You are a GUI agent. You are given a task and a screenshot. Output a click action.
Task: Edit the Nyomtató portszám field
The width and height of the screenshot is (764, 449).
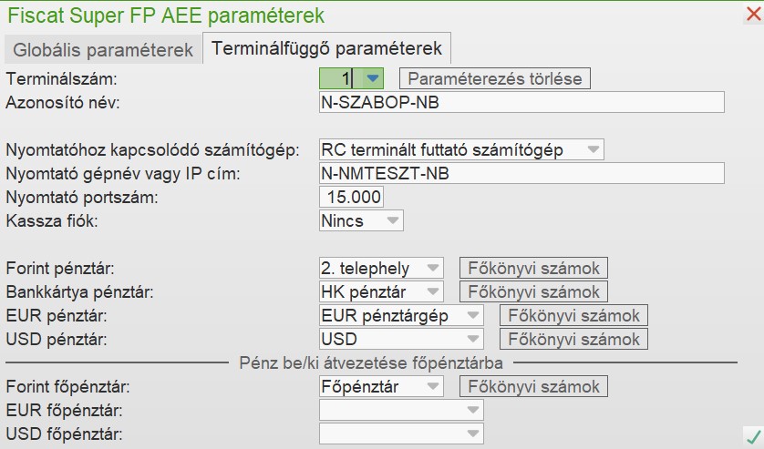click(x=352, y=197)
